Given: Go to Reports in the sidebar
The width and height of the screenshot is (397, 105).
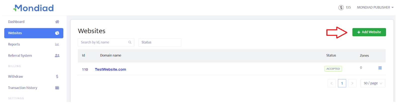Looking at the screenshot, I should (x=14, y=44).
